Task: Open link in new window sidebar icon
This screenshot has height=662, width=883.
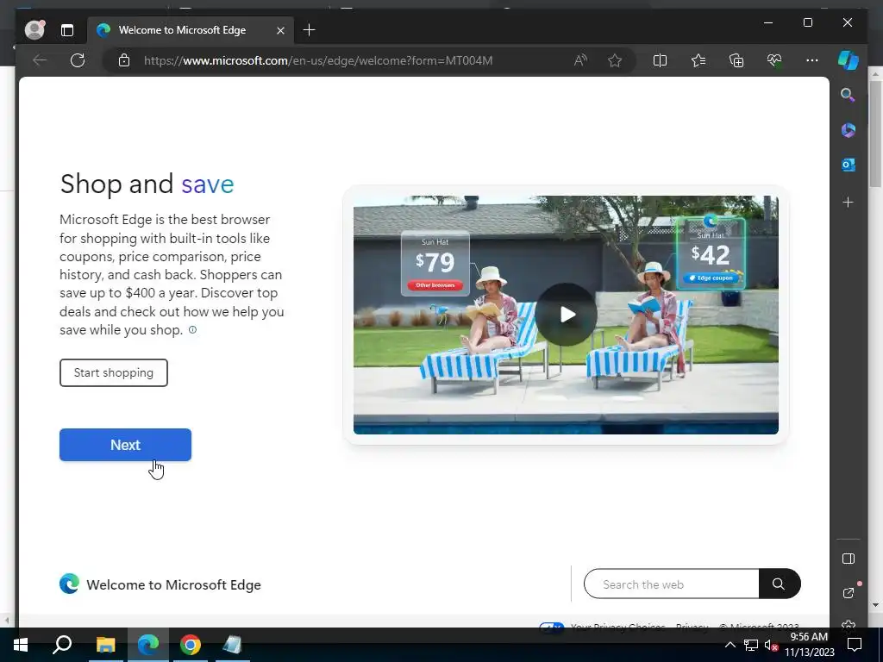Action: (849, 593)
